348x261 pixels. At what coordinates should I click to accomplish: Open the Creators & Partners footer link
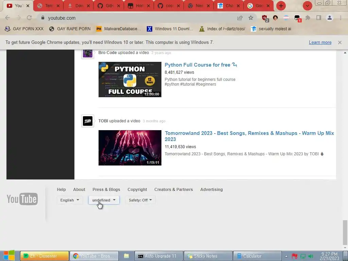tap(174, 190)
